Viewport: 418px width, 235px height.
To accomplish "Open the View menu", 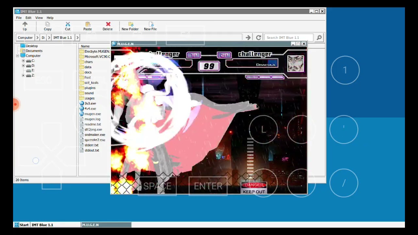I will pos(39,18).
